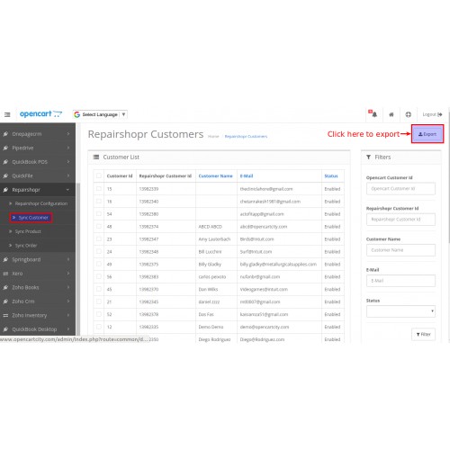Click the Zoho Inventory sidebar icon
The width and height of the screenshot is (450, 450).
point(5,315)
